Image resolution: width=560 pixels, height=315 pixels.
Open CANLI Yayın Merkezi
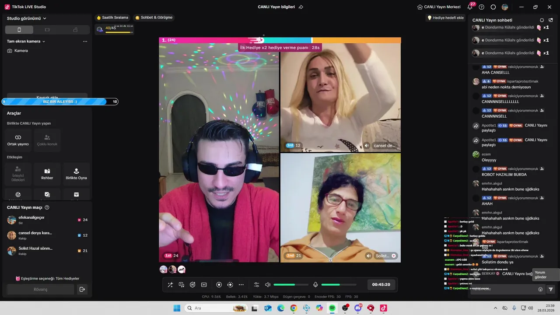[439, 7]
